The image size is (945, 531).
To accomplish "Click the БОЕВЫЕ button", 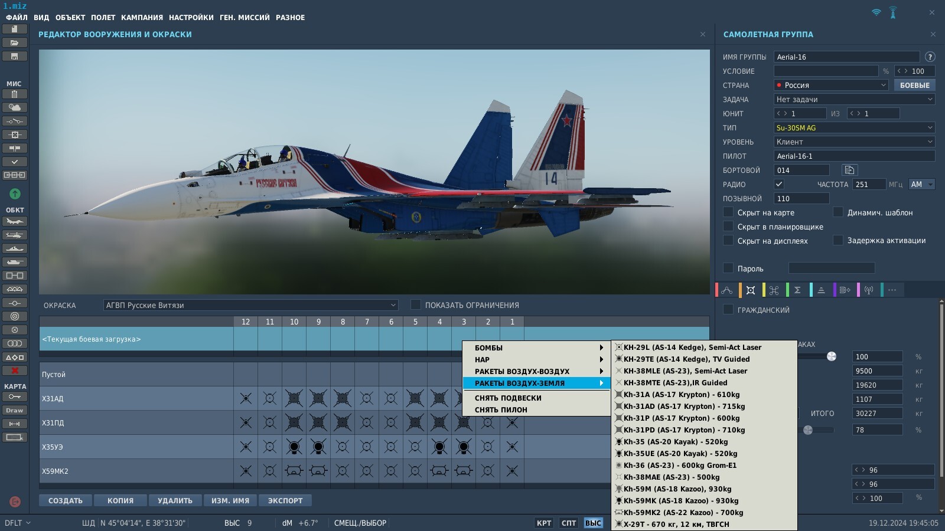I will (914, 85).
